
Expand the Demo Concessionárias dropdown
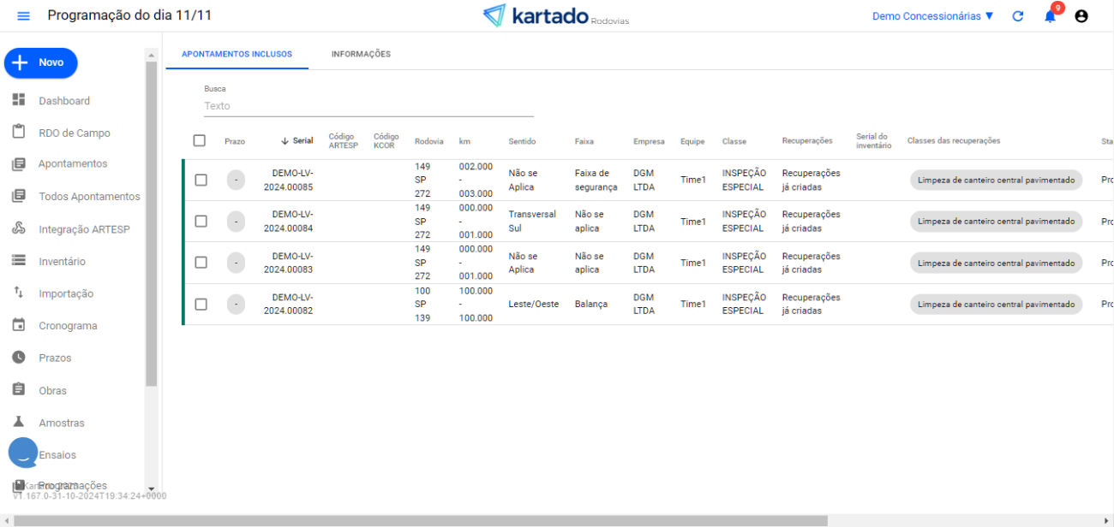point(932,16)
